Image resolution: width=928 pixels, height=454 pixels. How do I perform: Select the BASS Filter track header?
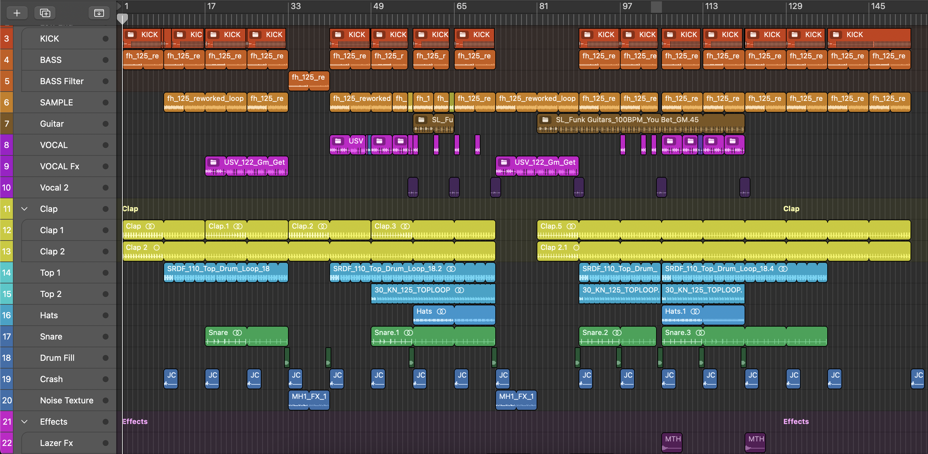click(62, 81)
